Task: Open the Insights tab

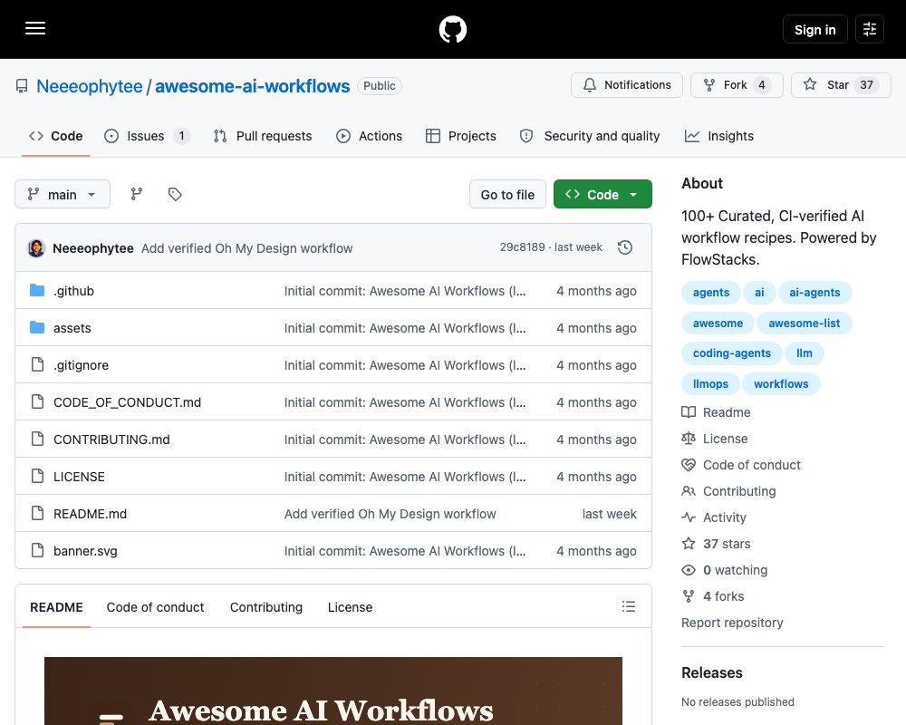Action: [718, 136]
